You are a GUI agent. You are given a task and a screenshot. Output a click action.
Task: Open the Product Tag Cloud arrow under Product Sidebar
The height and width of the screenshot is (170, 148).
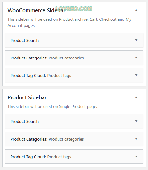coord(136,157)
